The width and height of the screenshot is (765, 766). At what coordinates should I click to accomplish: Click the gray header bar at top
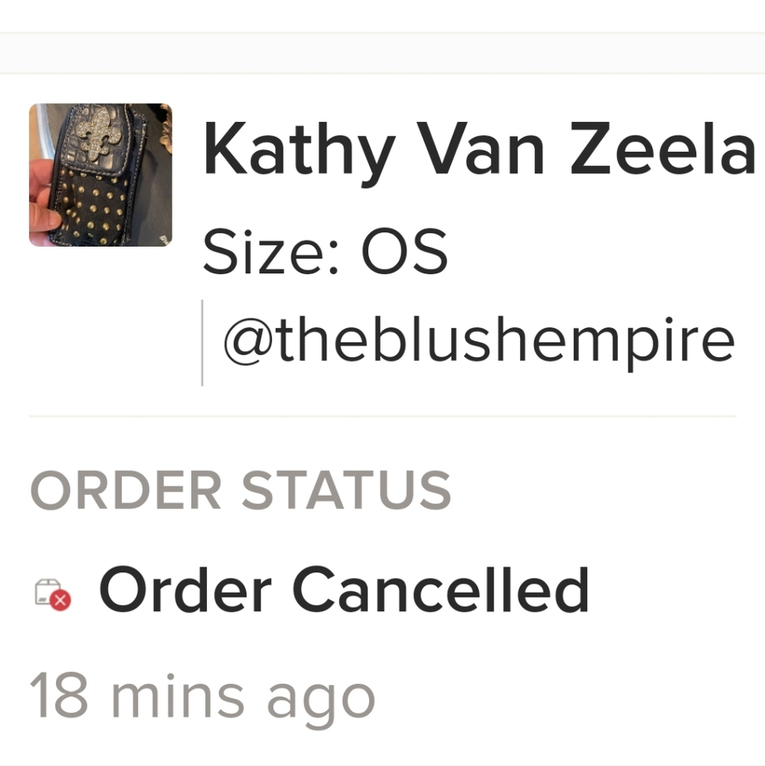(383, 53)
